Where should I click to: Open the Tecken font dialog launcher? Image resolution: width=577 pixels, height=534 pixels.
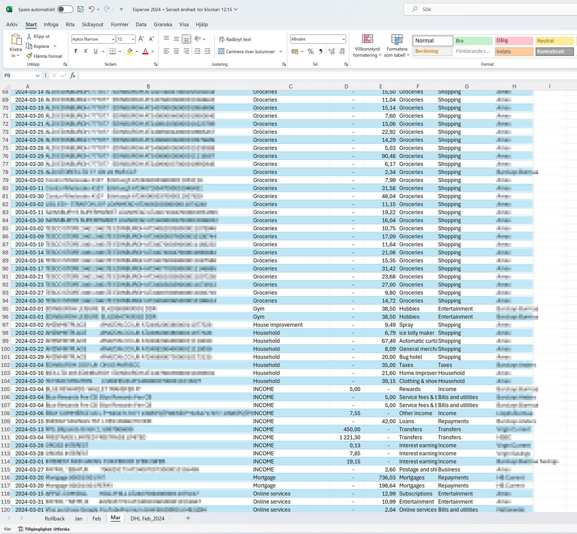coord(156,64)
